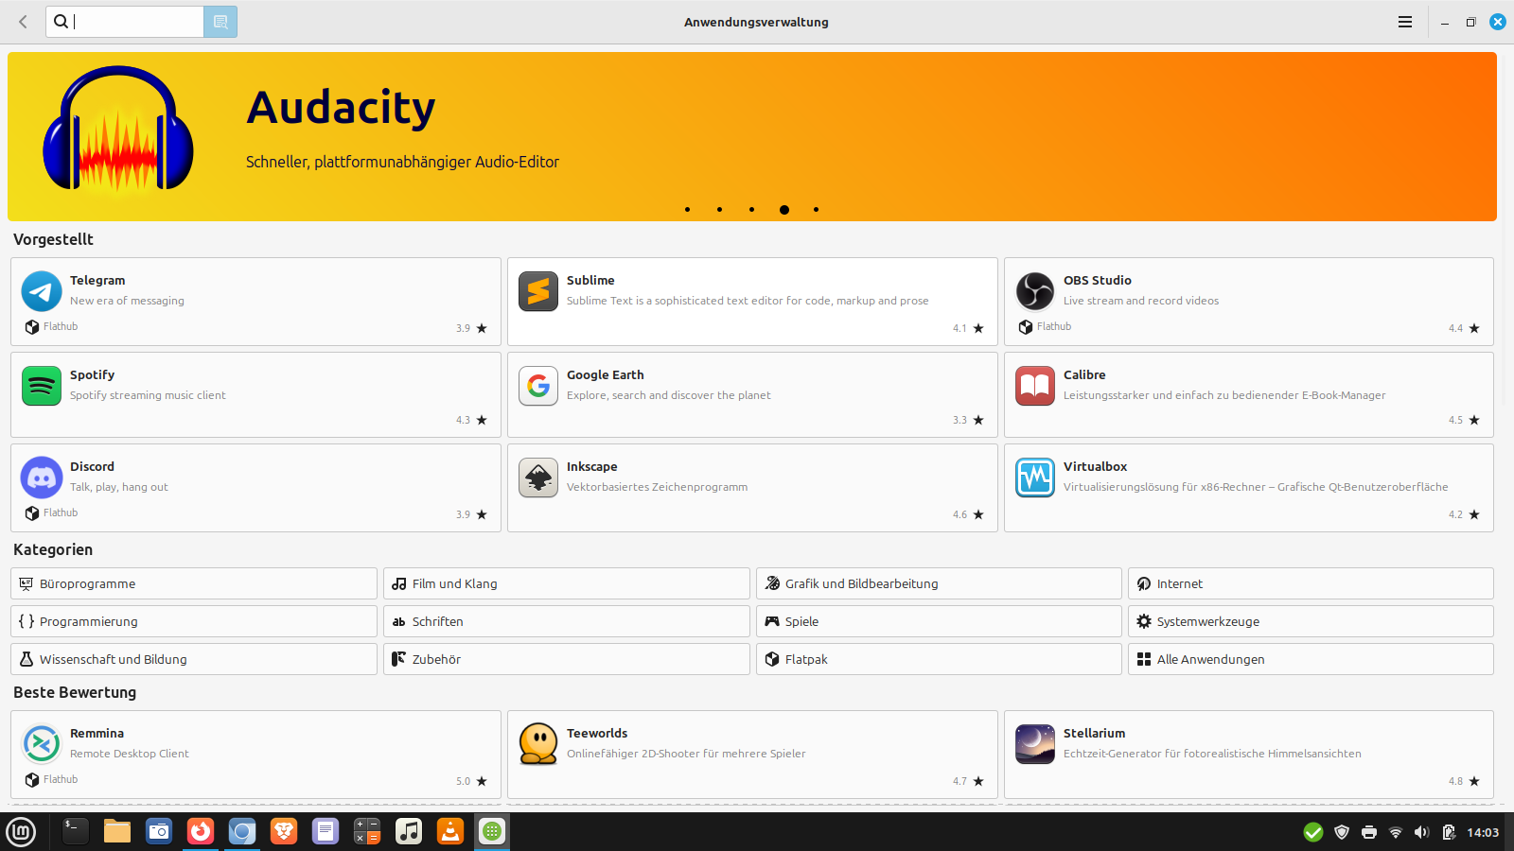Browse the Zubehör category

coord(567,659)
